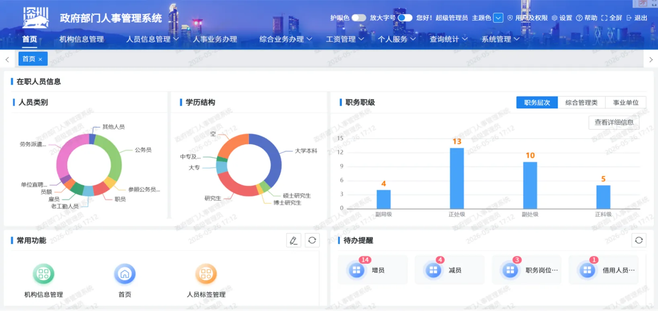Refresh the 待办提醒 panel

coord(639,240)
